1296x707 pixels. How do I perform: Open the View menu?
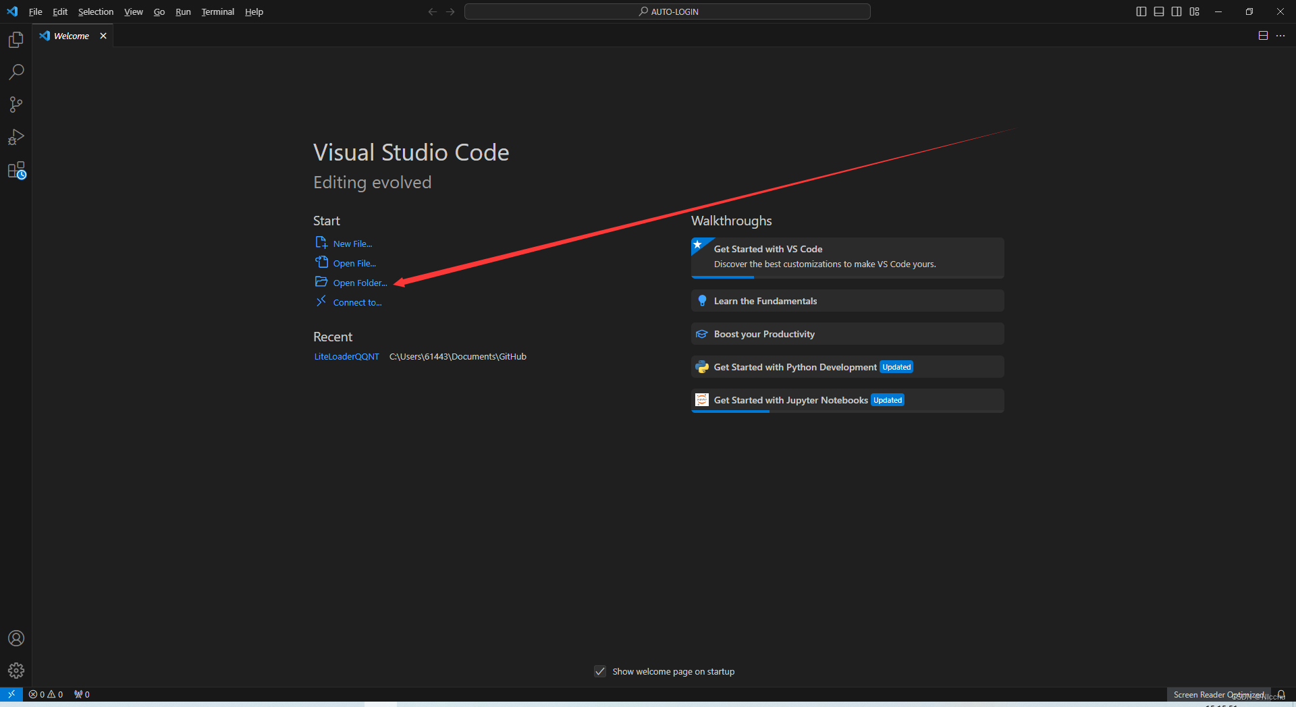tap(134, 11)
